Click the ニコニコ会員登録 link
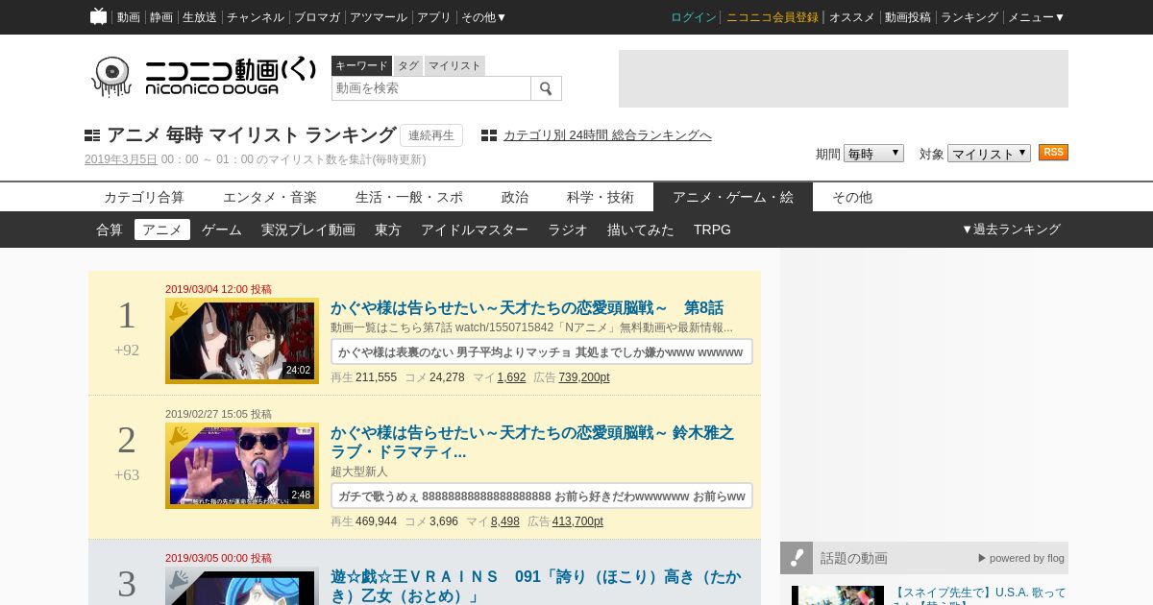Screen dimensions: 1153x605 click(773, 17)
